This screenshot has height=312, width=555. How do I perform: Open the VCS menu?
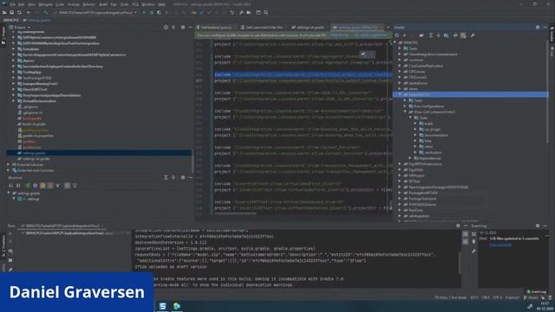[x=135, y=4]
